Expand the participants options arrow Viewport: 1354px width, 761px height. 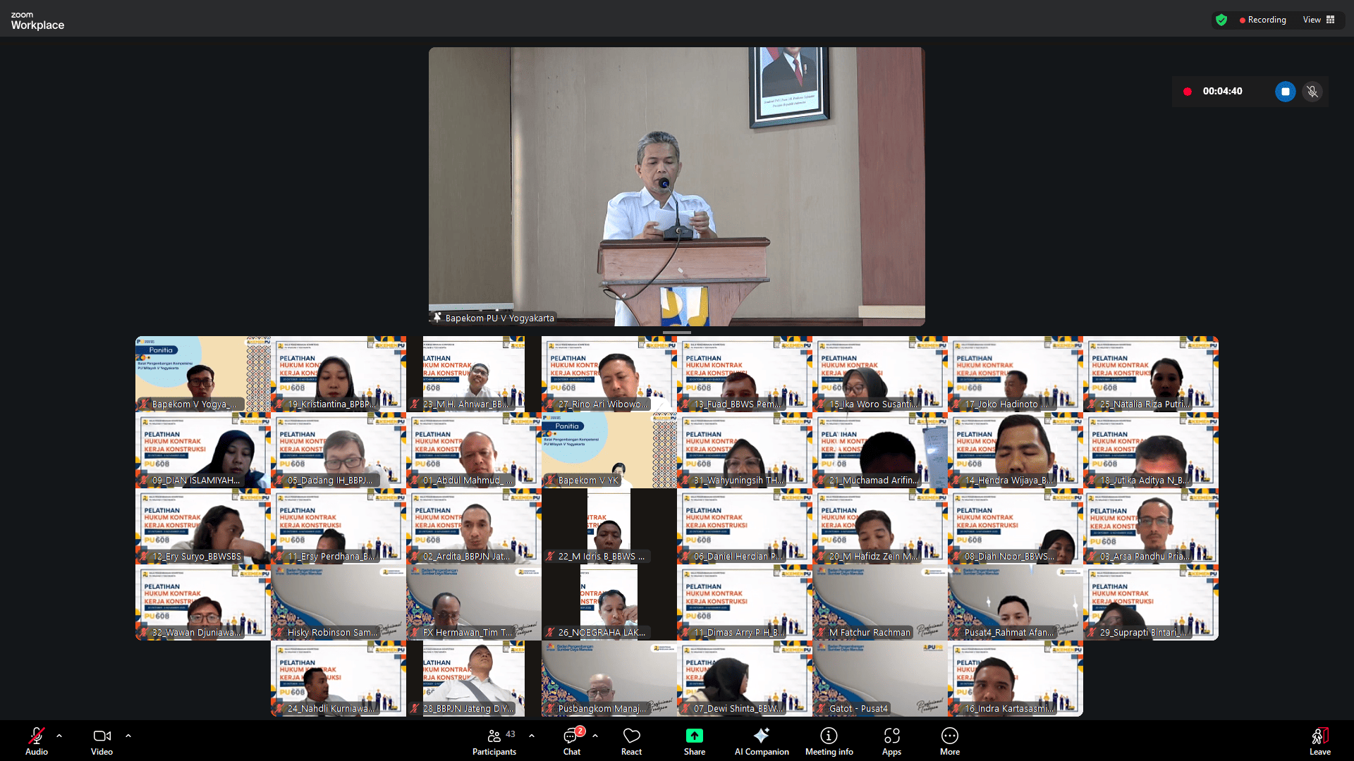click(x=532, y=736)
